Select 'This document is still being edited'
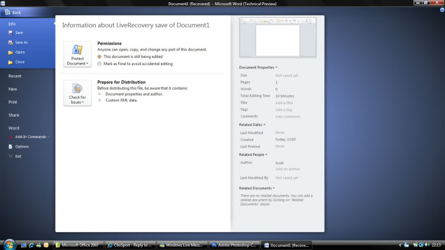Image resolution: width=445 pixels, height=250 pixels. 99,57
